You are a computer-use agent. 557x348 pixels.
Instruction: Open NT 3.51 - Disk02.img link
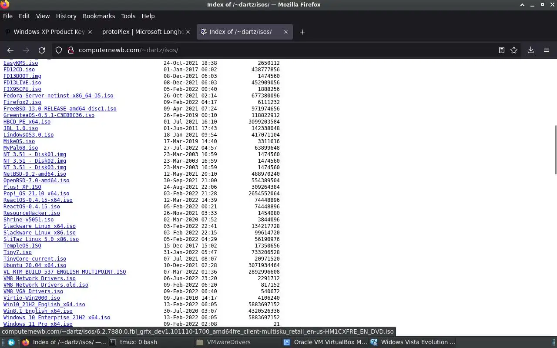click(x=35, y=161)
